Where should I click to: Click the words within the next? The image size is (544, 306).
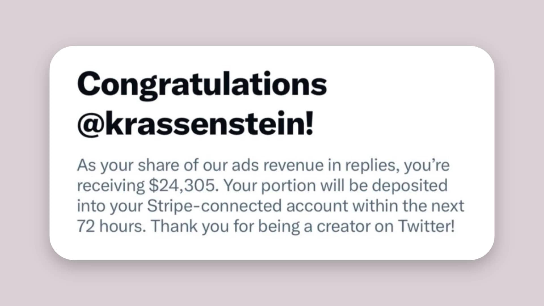click(x=408, y=206)
